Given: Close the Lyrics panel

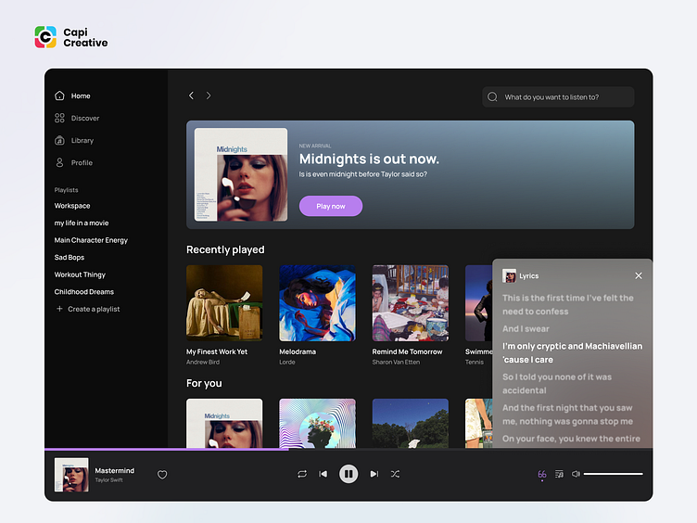Looking at the screenshot, I should coord(639,275).
